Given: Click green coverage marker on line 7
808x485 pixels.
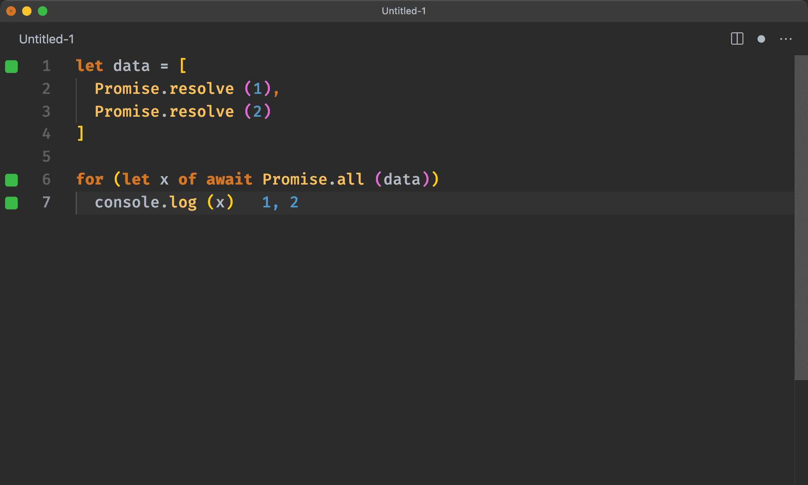Looking at the screenshot, I should [11, 203].
